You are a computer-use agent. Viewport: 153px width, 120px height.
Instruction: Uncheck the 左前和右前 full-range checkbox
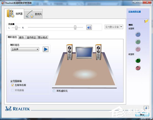pyautogui.click(x=12, y=85)
